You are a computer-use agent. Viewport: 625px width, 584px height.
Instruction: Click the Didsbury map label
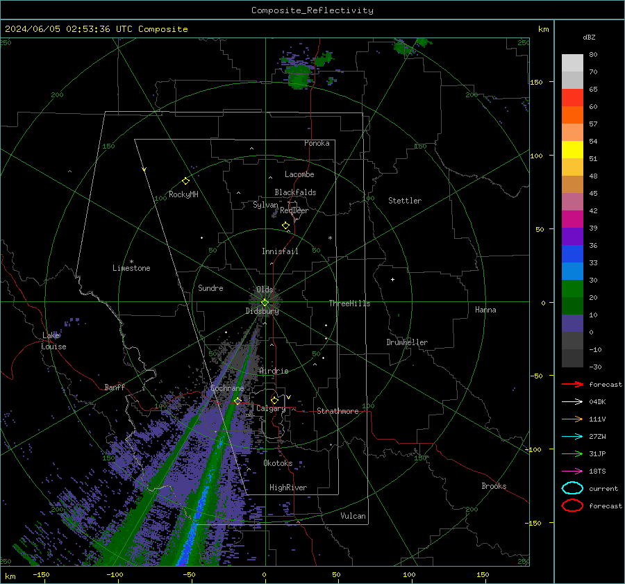coord(262,311)
